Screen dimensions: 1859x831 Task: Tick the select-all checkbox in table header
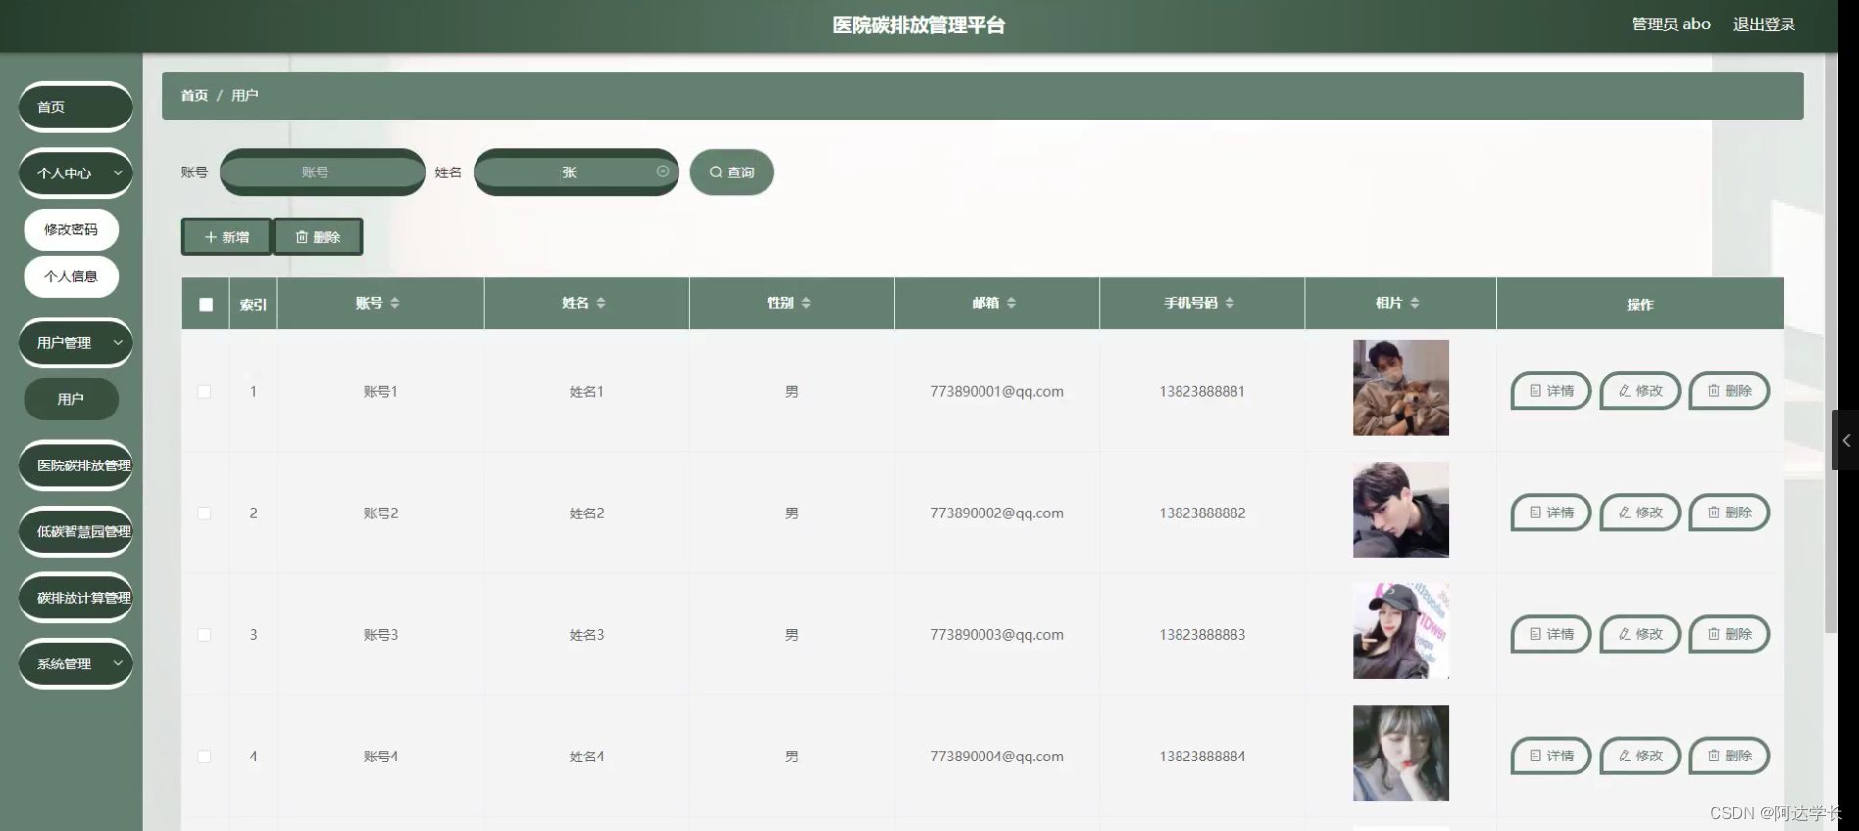[206, 304]
